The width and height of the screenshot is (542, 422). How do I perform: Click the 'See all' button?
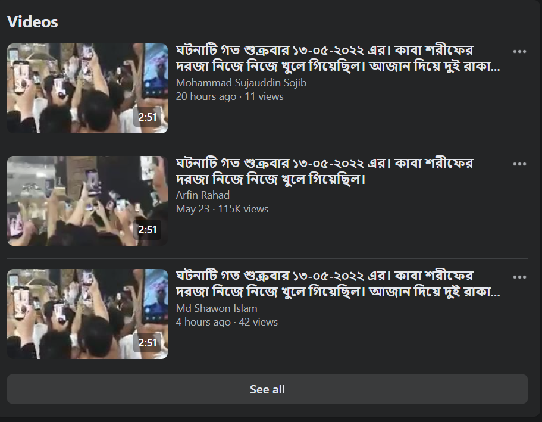click(x=267, y=389)
